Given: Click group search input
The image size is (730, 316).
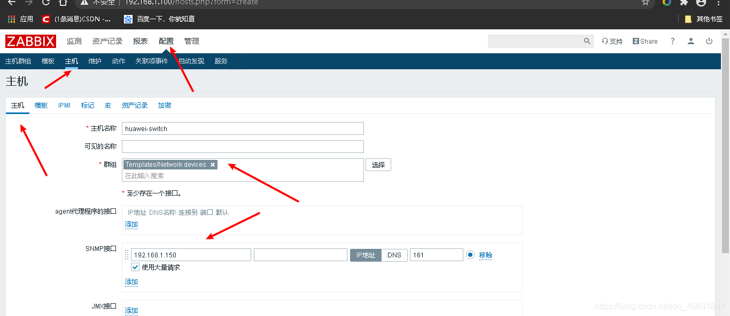Looking at the screenshot, I should (x=243, y=175).
